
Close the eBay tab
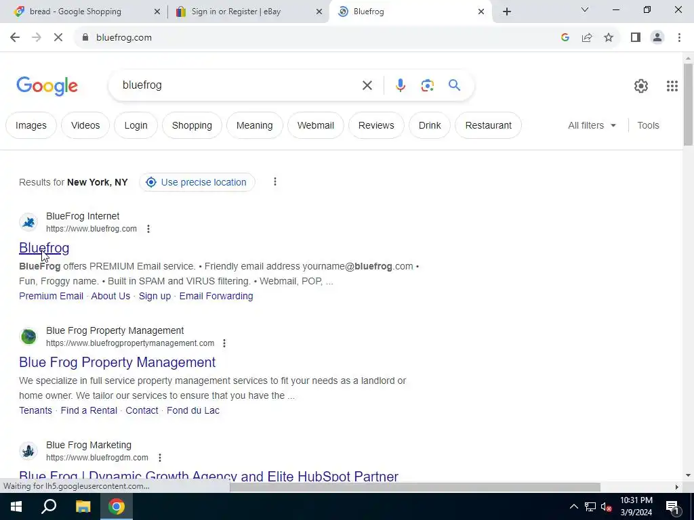click(319, 12)
